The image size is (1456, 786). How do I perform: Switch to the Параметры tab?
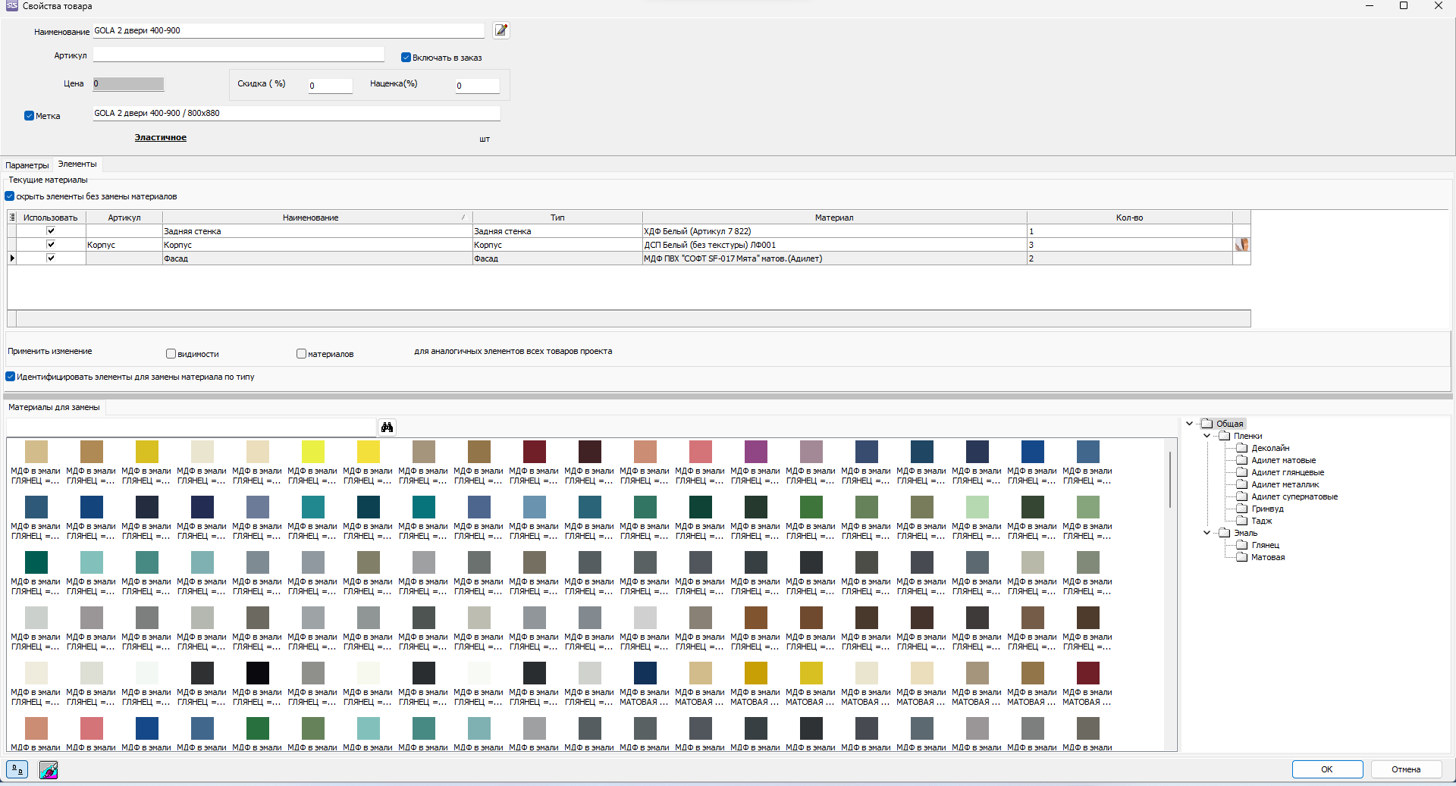pyautogui.click(x=27, y=165)
